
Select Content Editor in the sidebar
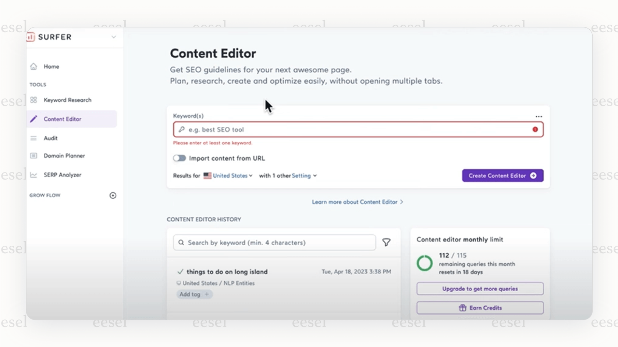(x=62, y=119)
